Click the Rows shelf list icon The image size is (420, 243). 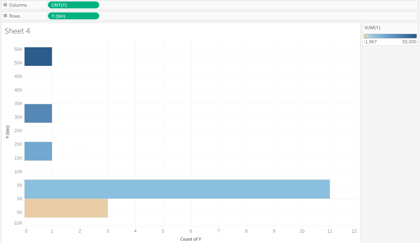pos(5,16)
